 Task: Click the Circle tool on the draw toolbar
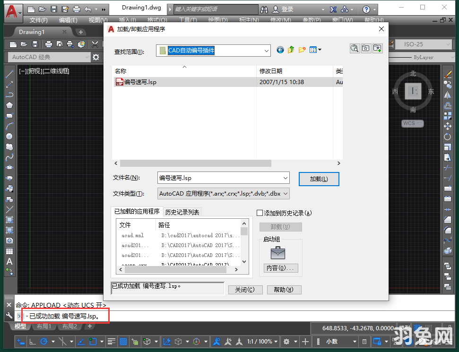[x=9, y=136]
